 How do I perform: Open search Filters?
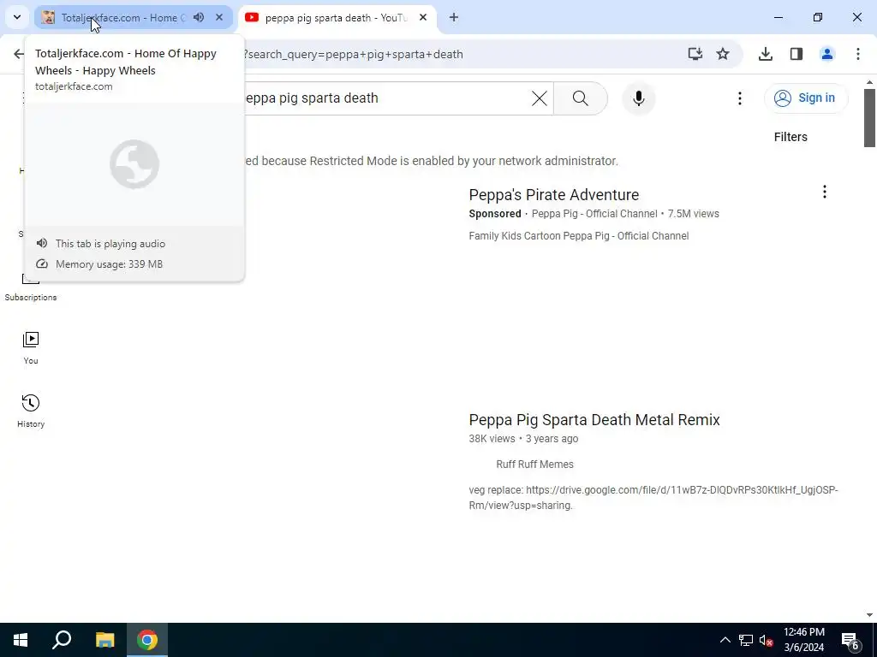pos(790,137)
